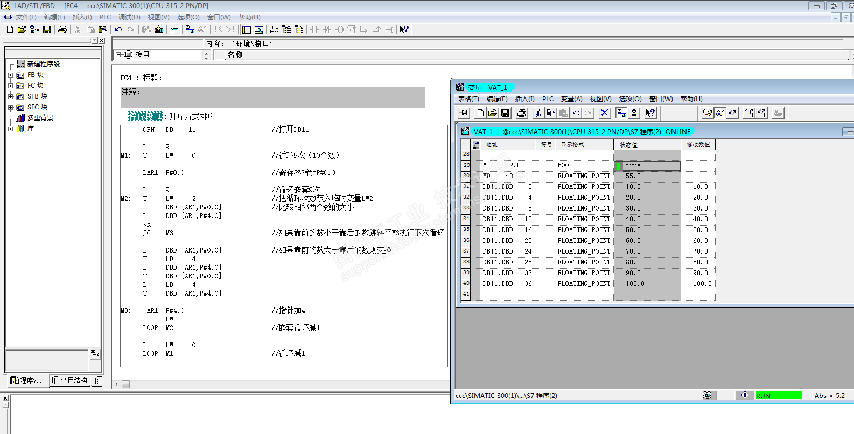The height and width of the screenshot is (434, 854).
Task: Select the 'true' status cell of M 2.0
Action: tap(647, 166)
